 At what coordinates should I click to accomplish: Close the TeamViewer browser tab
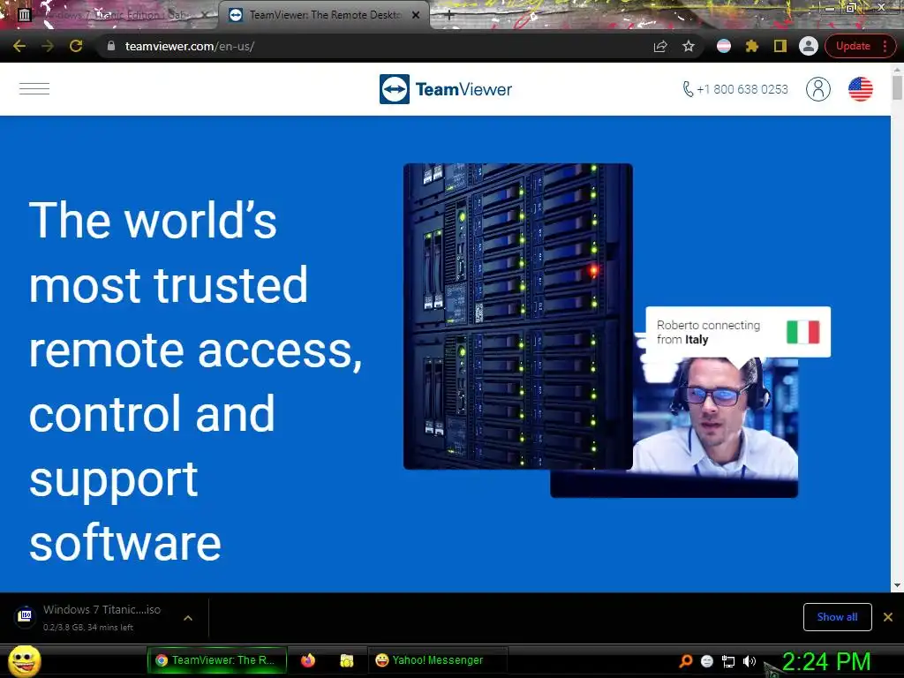click(416, 15)
